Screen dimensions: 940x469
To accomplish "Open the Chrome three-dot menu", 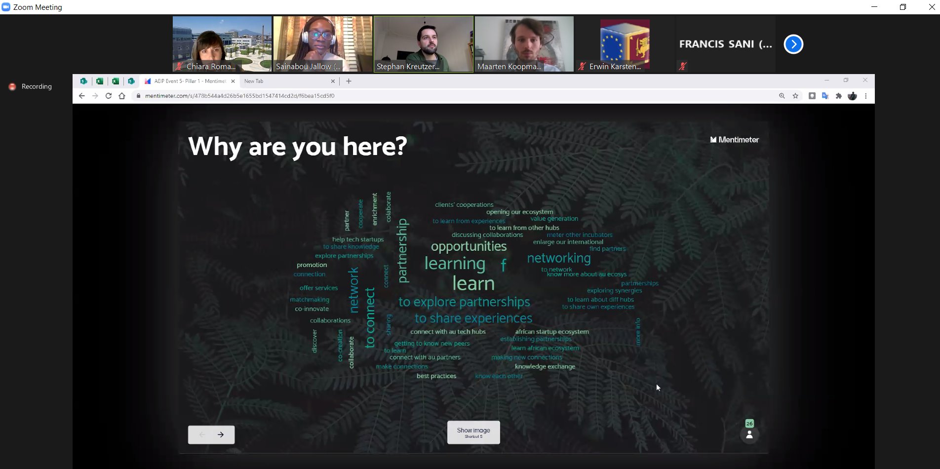I will pyautogui.click(x=866, y=96).
